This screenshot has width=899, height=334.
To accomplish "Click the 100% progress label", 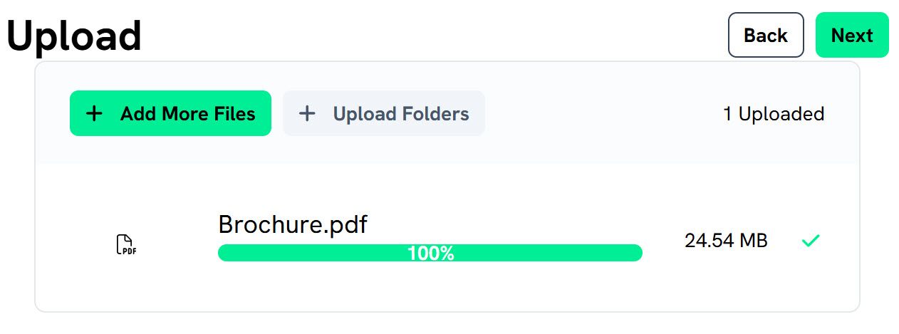I will [x=430, y=254].
